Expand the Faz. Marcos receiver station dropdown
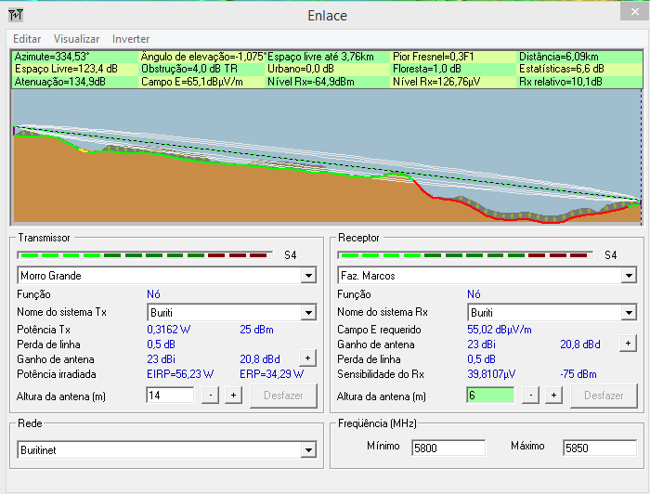 pyautogui.click(x=629, y=276)
